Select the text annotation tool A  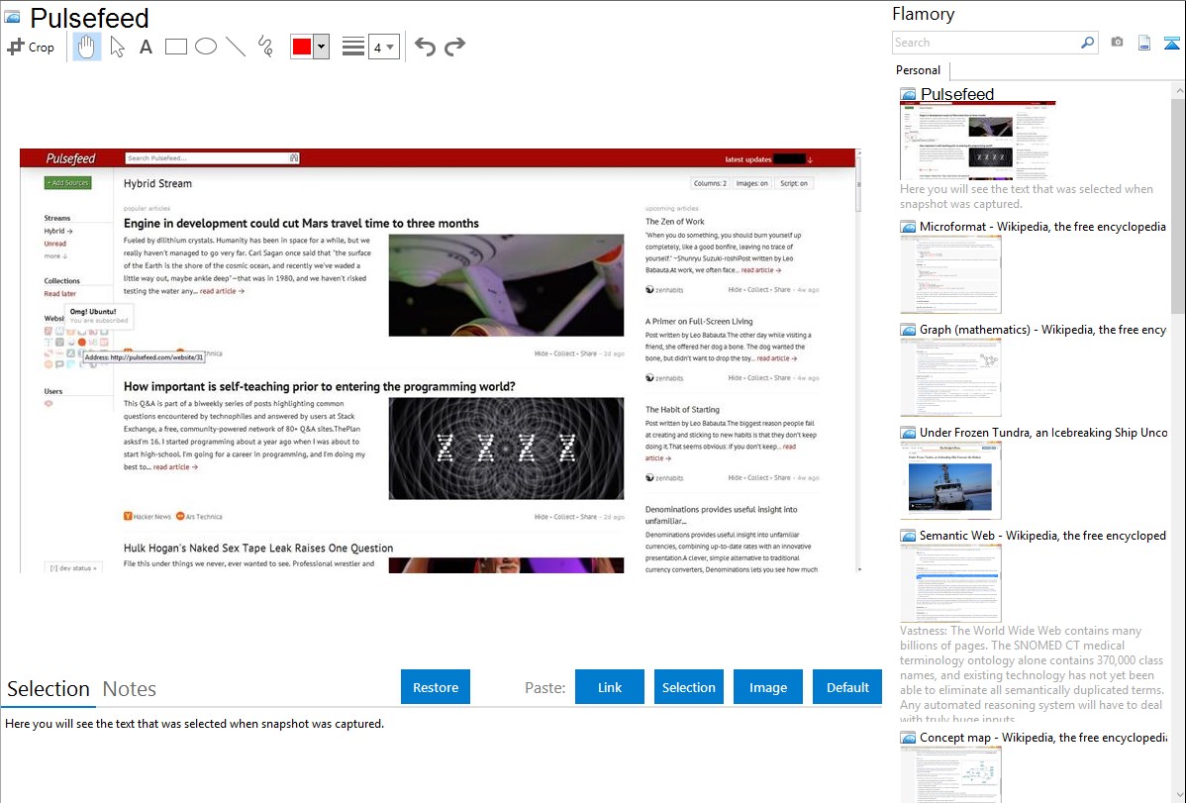pos(146,47)
